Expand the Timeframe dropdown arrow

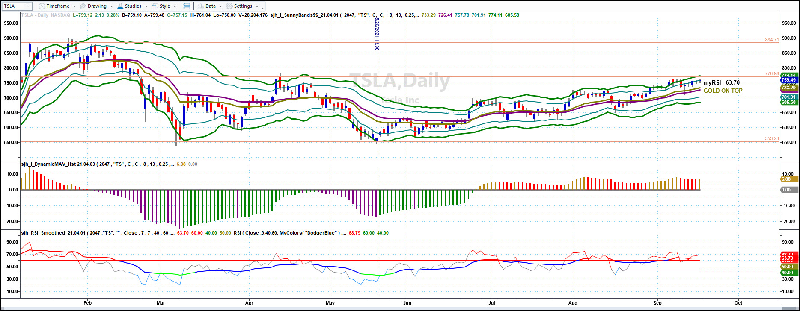pyautogui.click(x=74, y=6)
